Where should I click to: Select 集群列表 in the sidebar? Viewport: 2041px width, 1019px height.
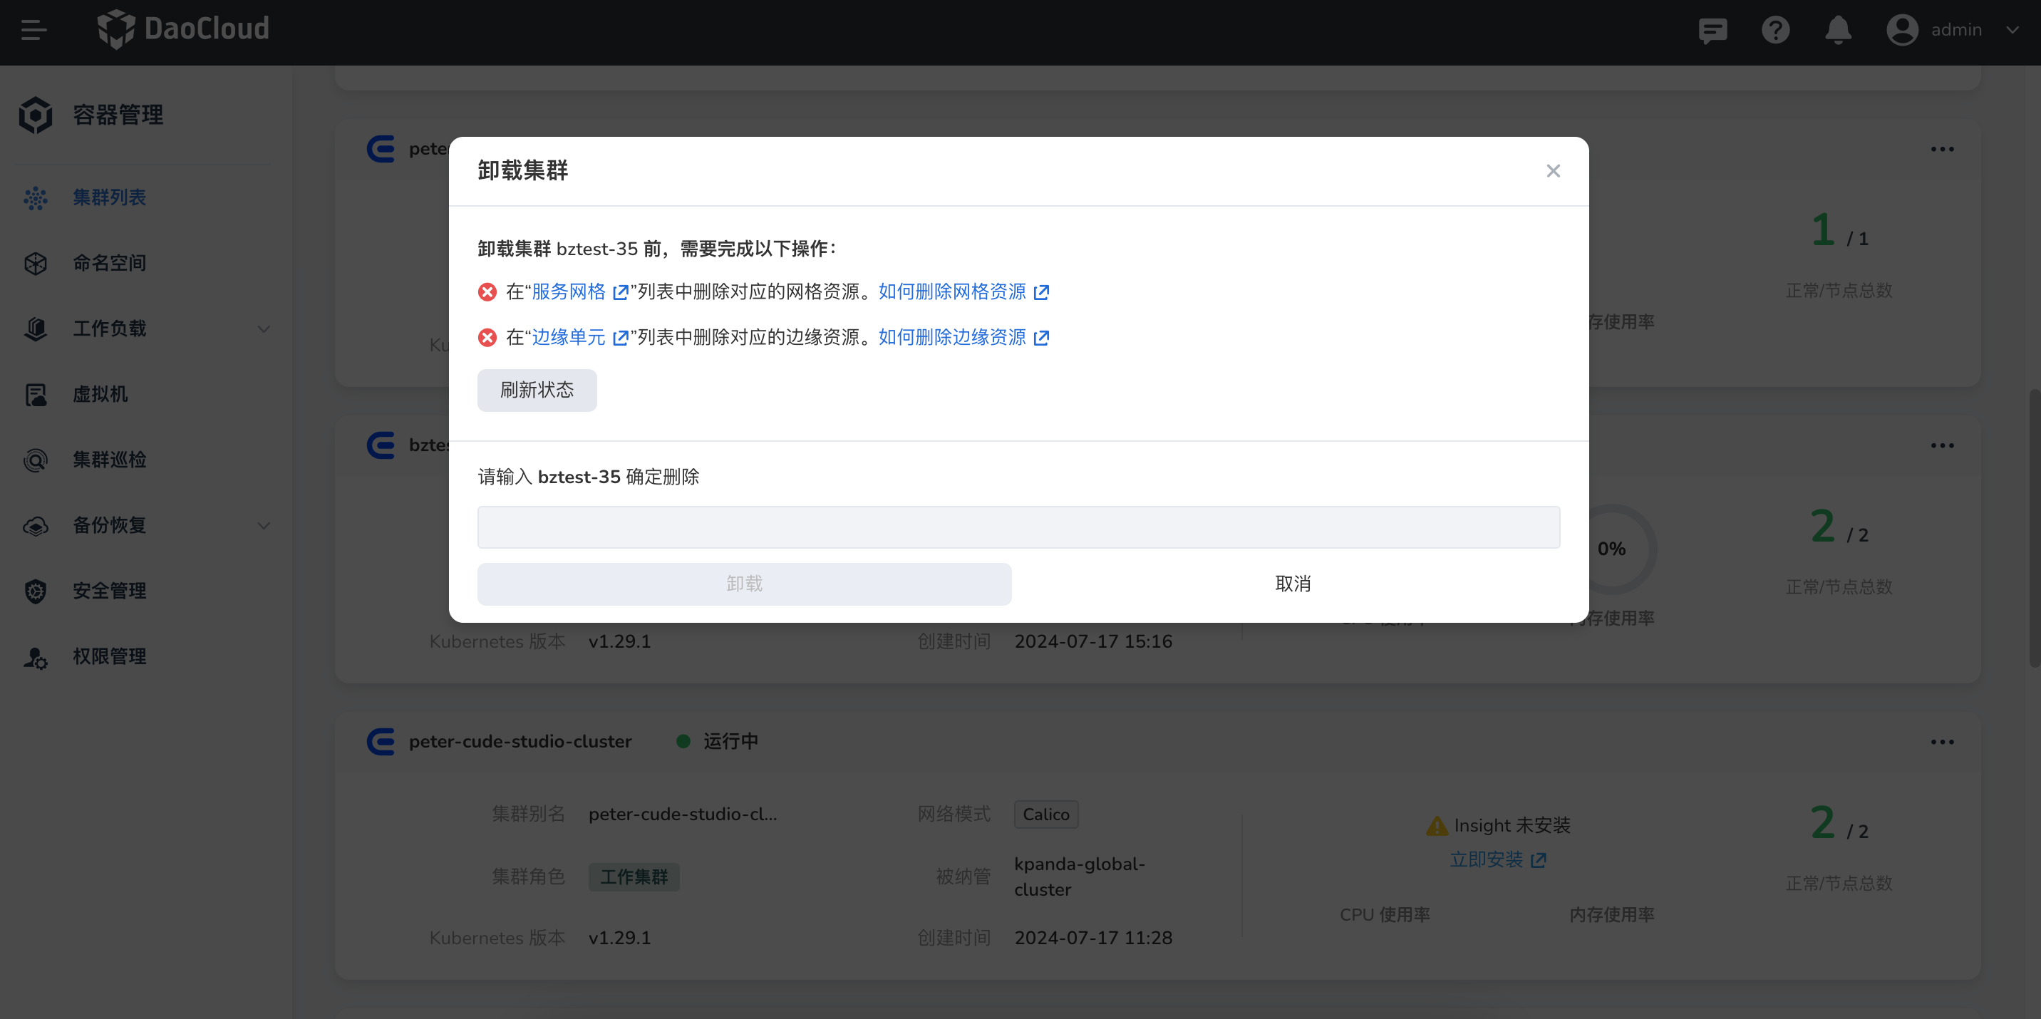pyautogui.click(x=109, y=197)
